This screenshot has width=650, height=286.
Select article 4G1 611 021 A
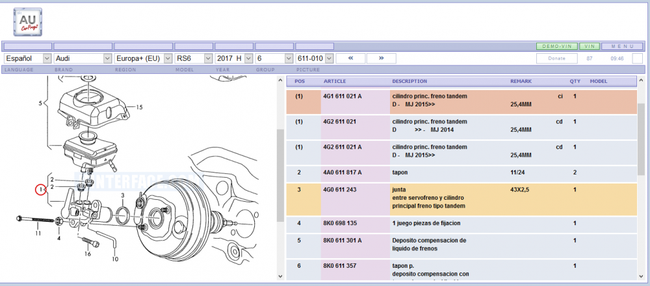click(343, 96)
